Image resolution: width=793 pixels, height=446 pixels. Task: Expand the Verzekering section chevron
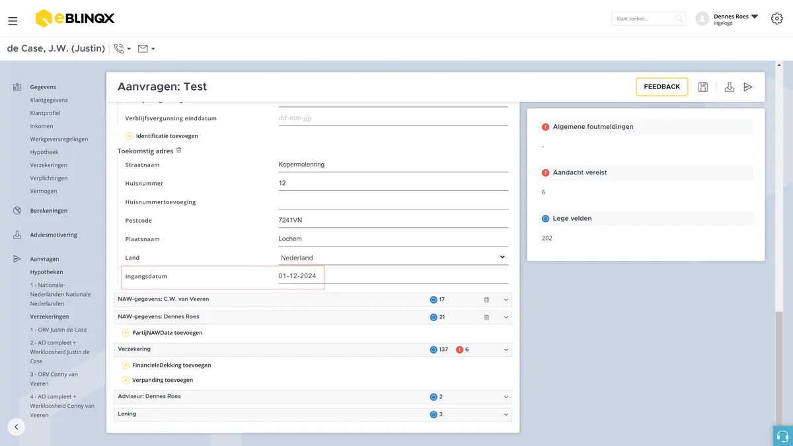point(506,350)
